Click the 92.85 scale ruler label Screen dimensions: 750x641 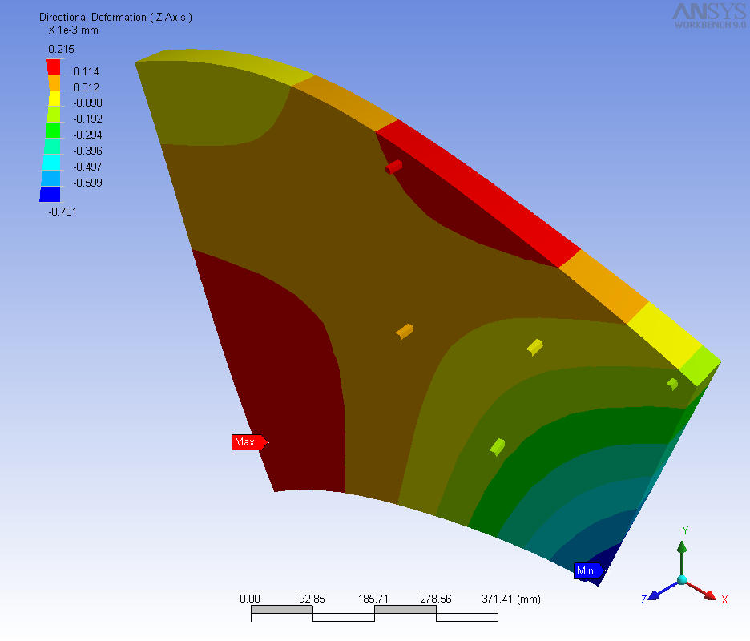tap(312, 599)
